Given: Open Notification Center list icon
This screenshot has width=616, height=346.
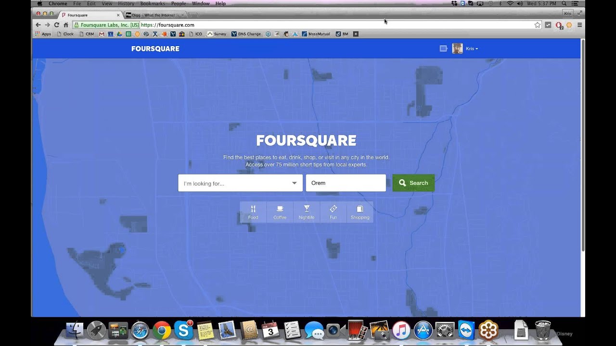Looking at the screenshot, I should pyautogui.click(x=575, y=3).
